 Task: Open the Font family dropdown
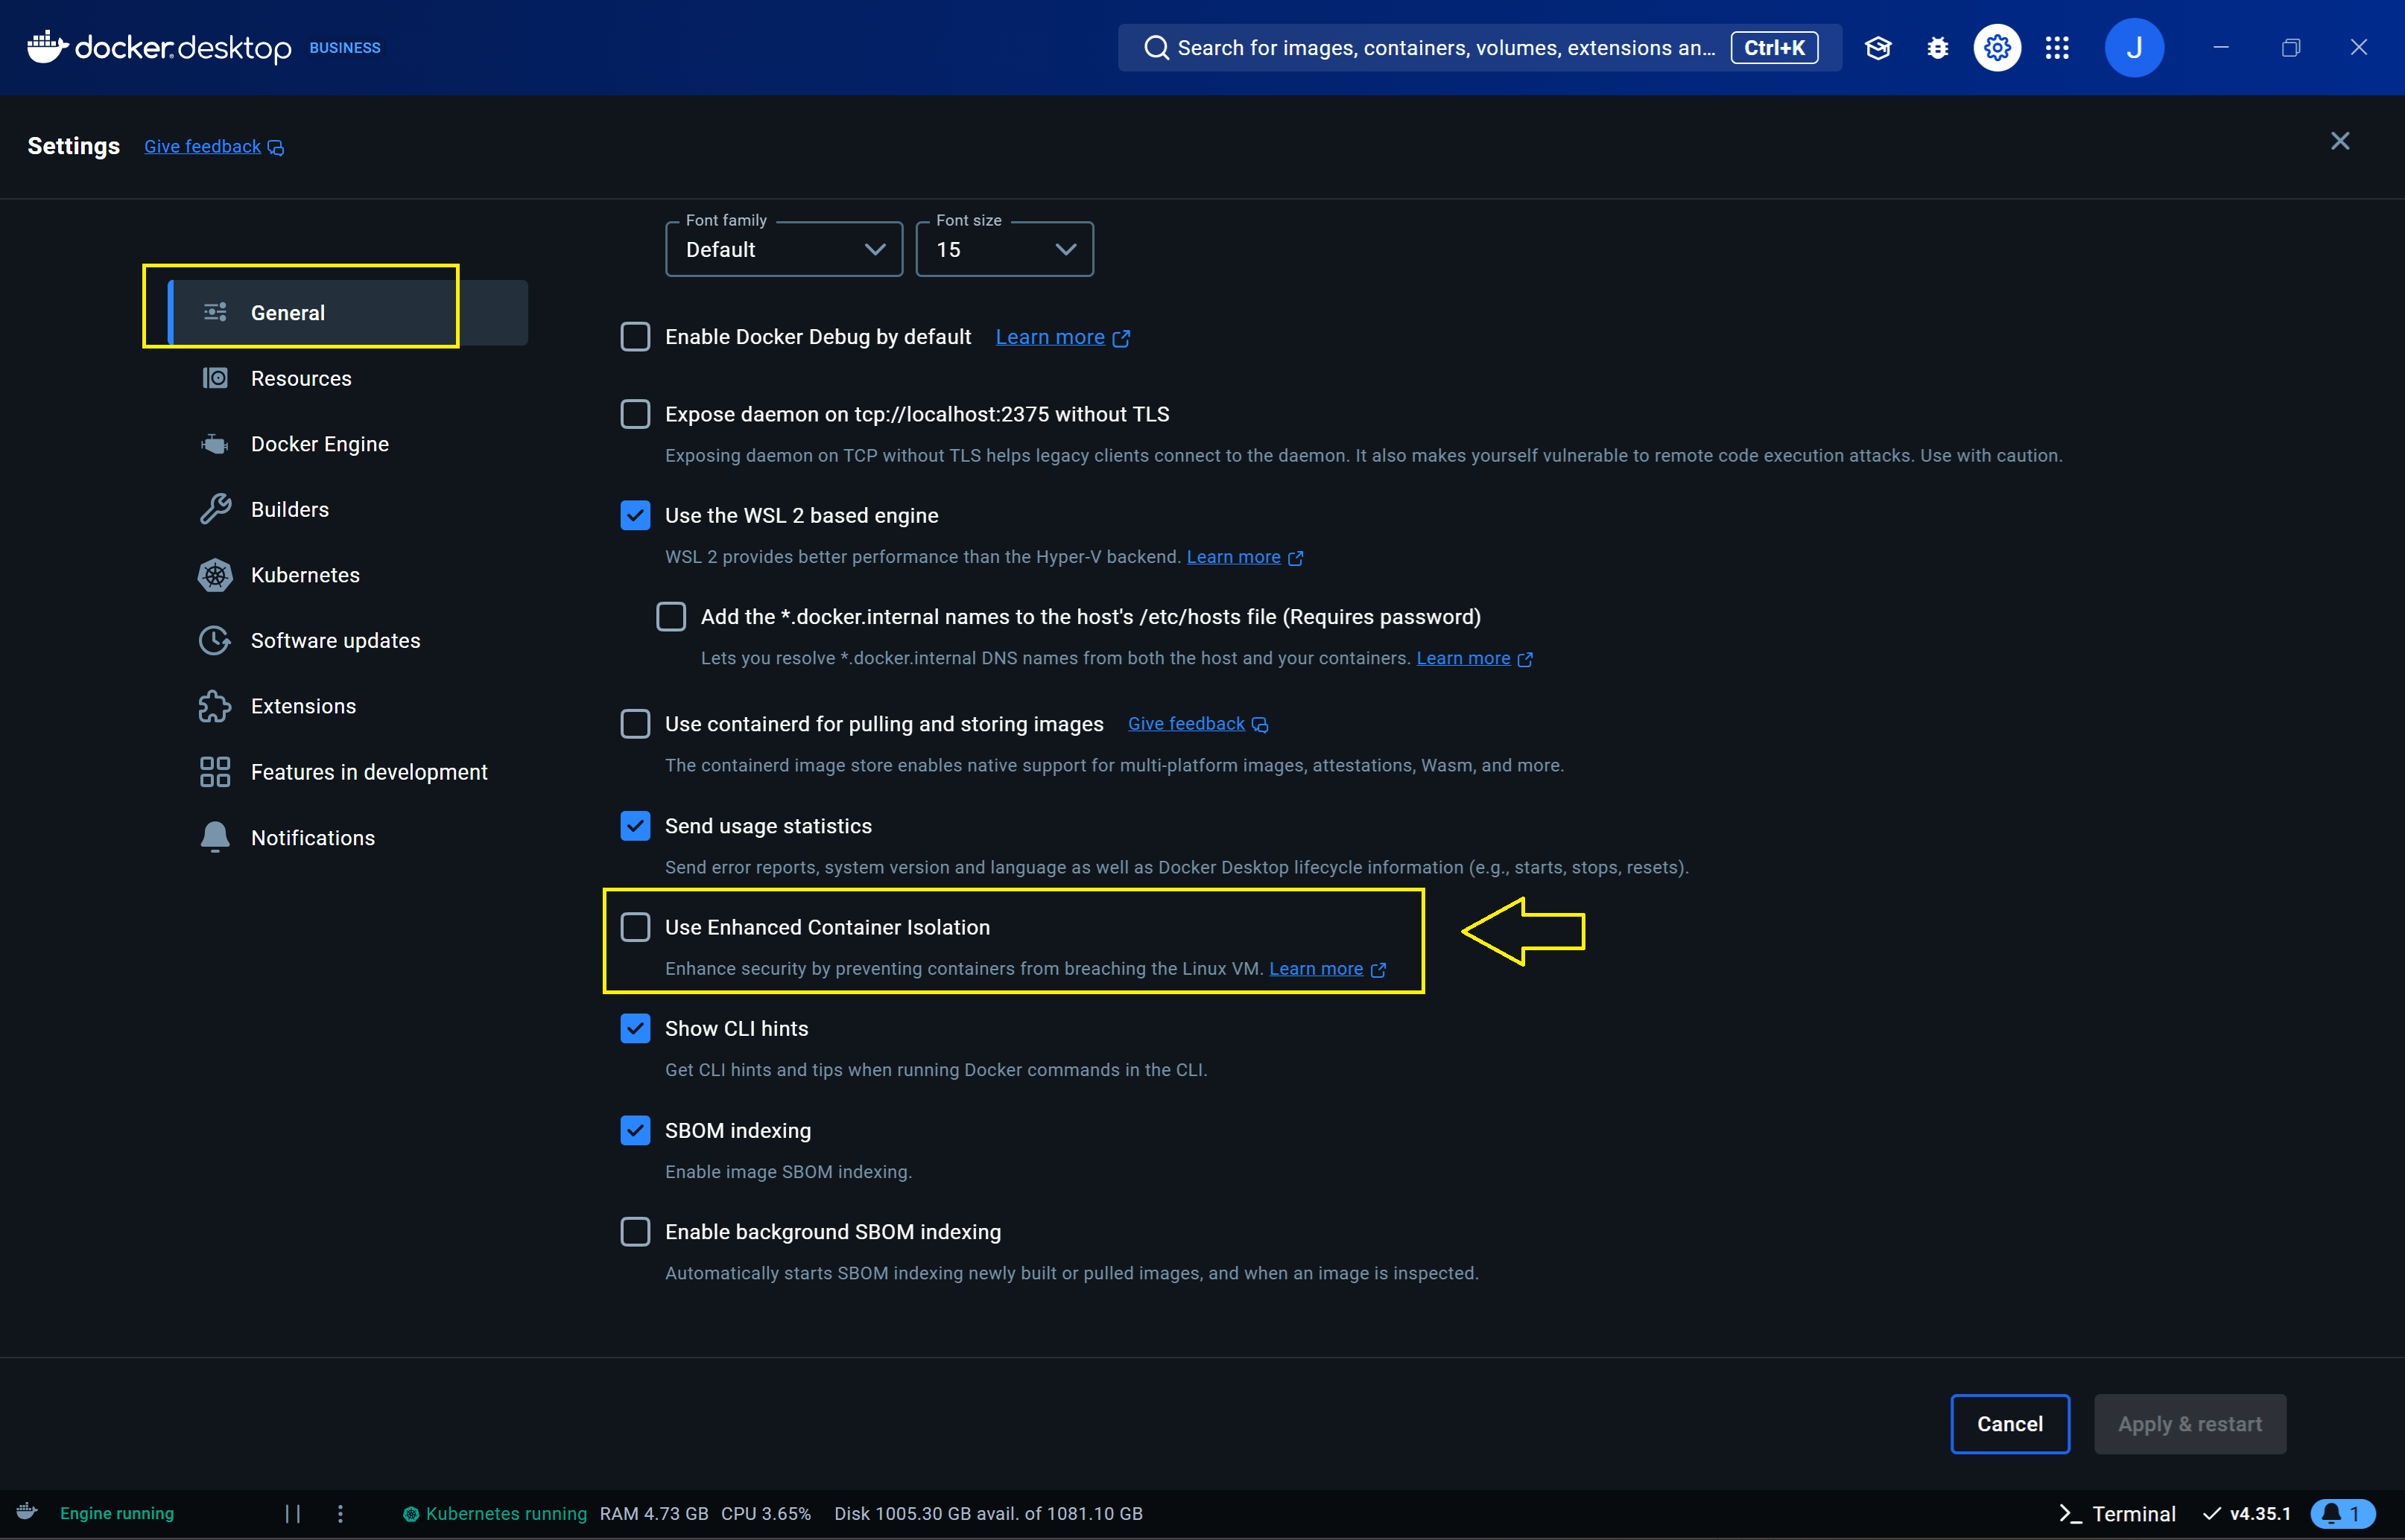click(783, 250)
